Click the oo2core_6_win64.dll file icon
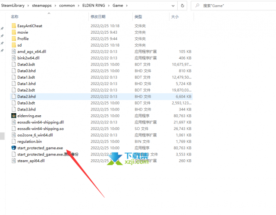276x215 pixels. coord(14,135)
